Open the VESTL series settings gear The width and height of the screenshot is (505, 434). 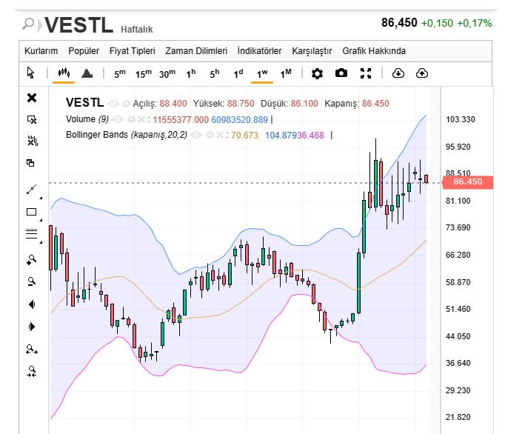pos(126,104)
